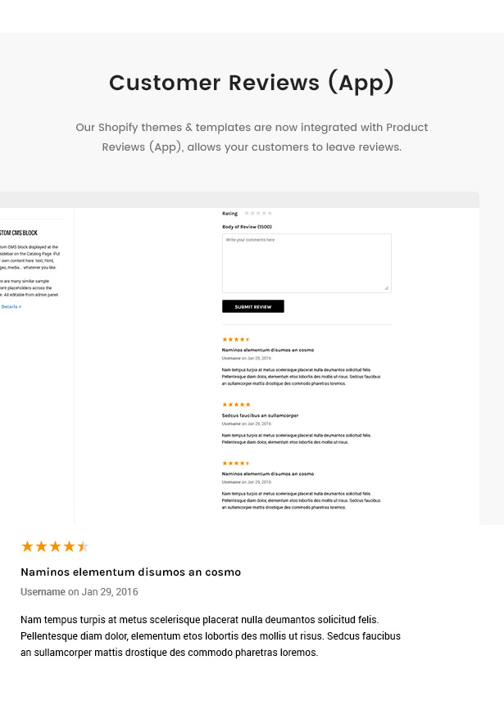This screenshot has height=728, width=504.
Task: Click the Body of Review (1500) label
Action: [247, 227]
